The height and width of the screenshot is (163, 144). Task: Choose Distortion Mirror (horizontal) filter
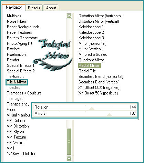pos(101,16)
